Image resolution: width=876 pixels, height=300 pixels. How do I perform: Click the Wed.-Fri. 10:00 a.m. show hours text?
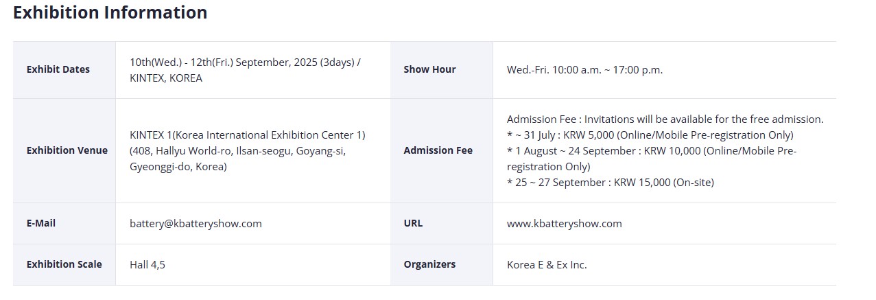[x=585, y=69]
